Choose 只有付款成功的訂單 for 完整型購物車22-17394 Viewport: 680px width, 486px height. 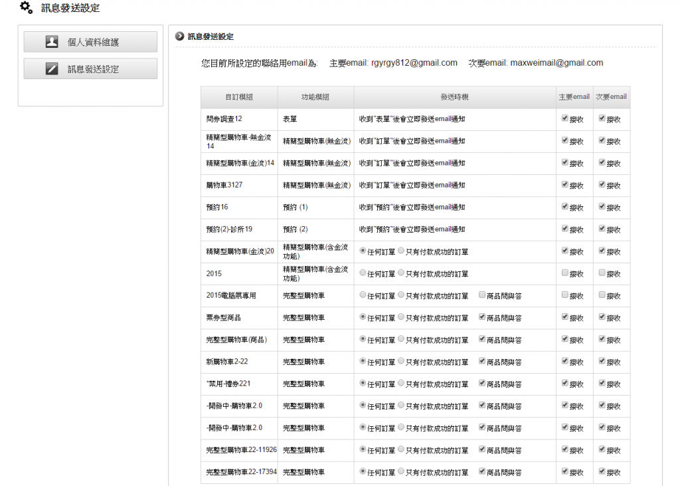401,471
